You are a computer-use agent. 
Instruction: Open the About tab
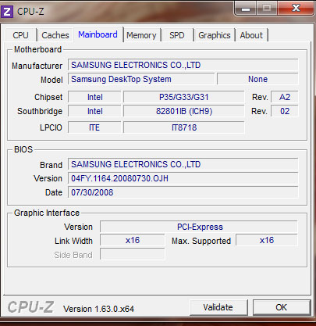point(251,35)
